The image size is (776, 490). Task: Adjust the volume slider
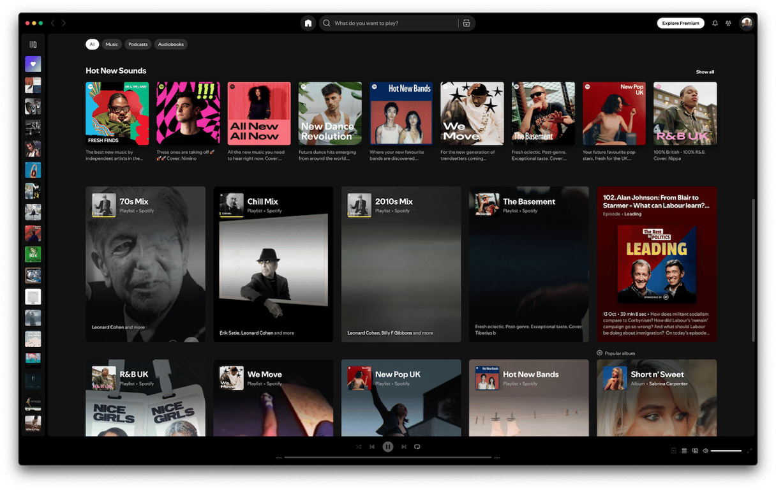coord(726,450)
